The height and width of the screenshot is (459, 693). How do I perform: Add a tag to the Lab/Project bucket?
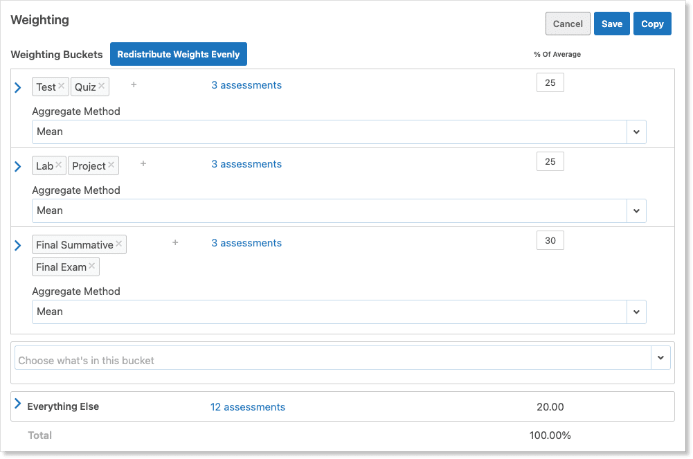click(143, 164)
